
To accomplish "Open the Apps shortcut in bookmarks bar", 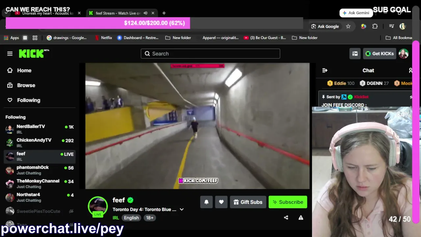I will [12, 38].
